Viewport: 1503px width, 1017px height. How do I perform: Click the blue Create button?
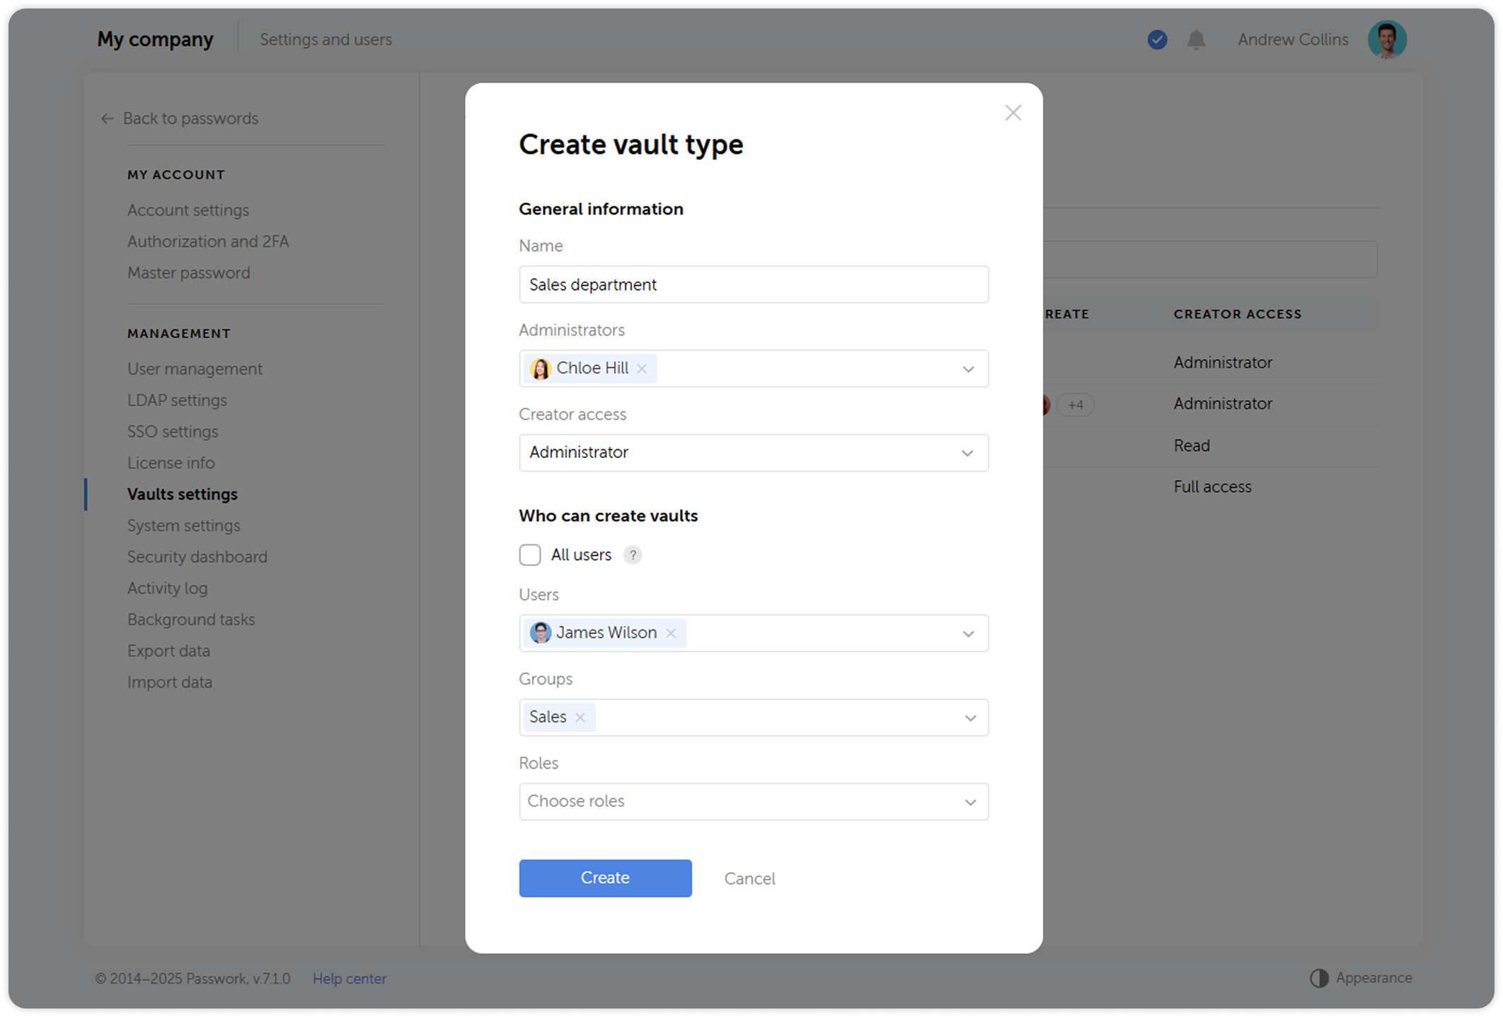[x=605, y=878]
